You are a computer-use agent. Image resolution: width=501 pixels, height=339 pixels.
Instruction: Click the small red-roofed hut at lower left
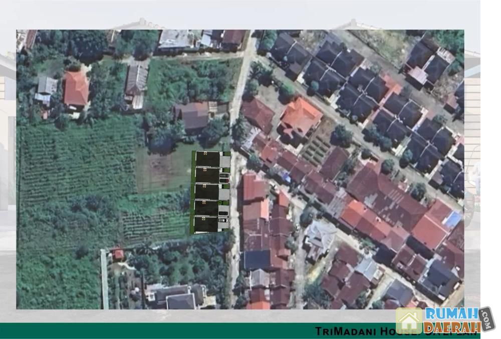(x=118, y=254)
